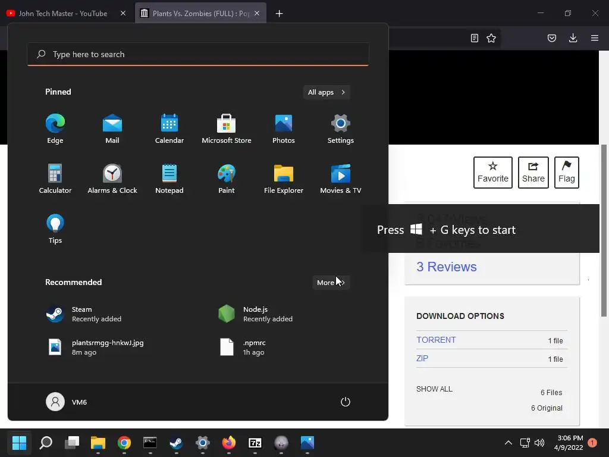Open volume control in system tray
This screenshot has height=457, width=609.
point(539,443)
